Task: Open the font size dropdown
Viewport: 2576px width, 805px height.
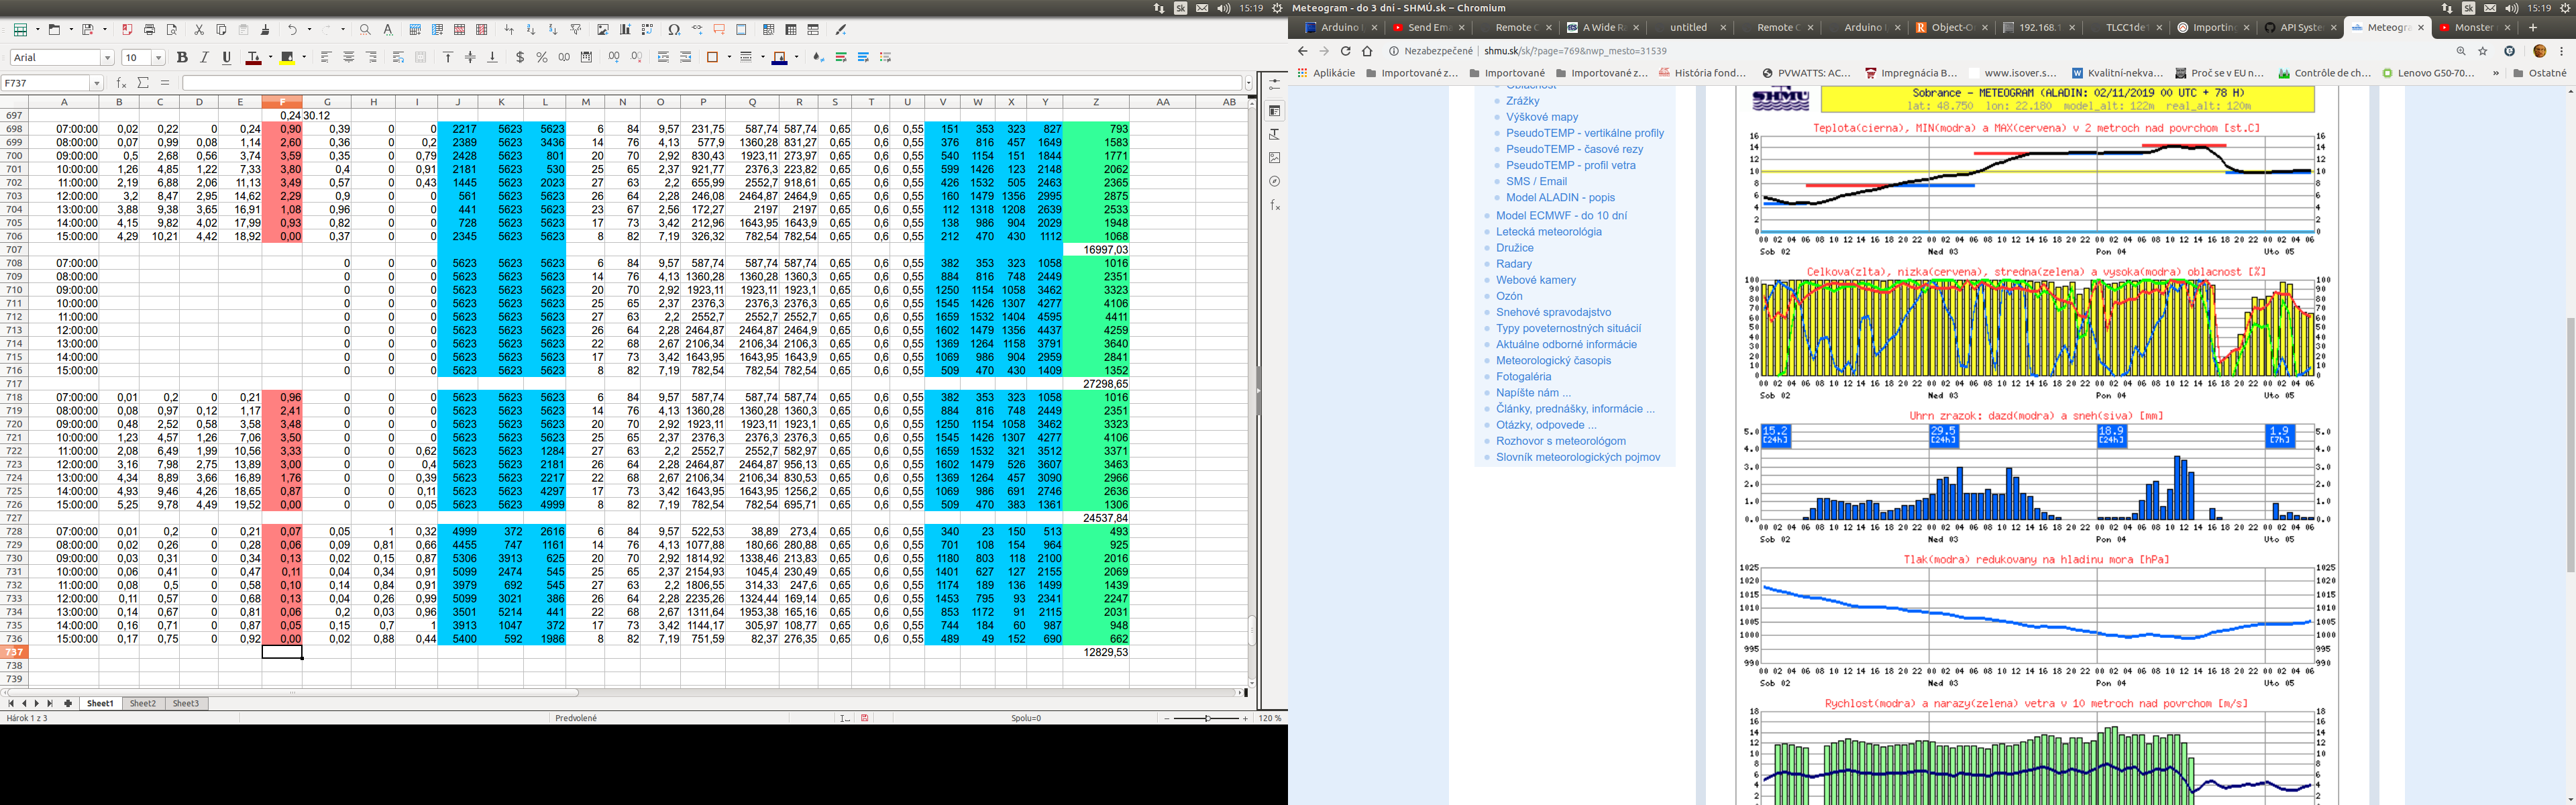Action: [158, 58]
